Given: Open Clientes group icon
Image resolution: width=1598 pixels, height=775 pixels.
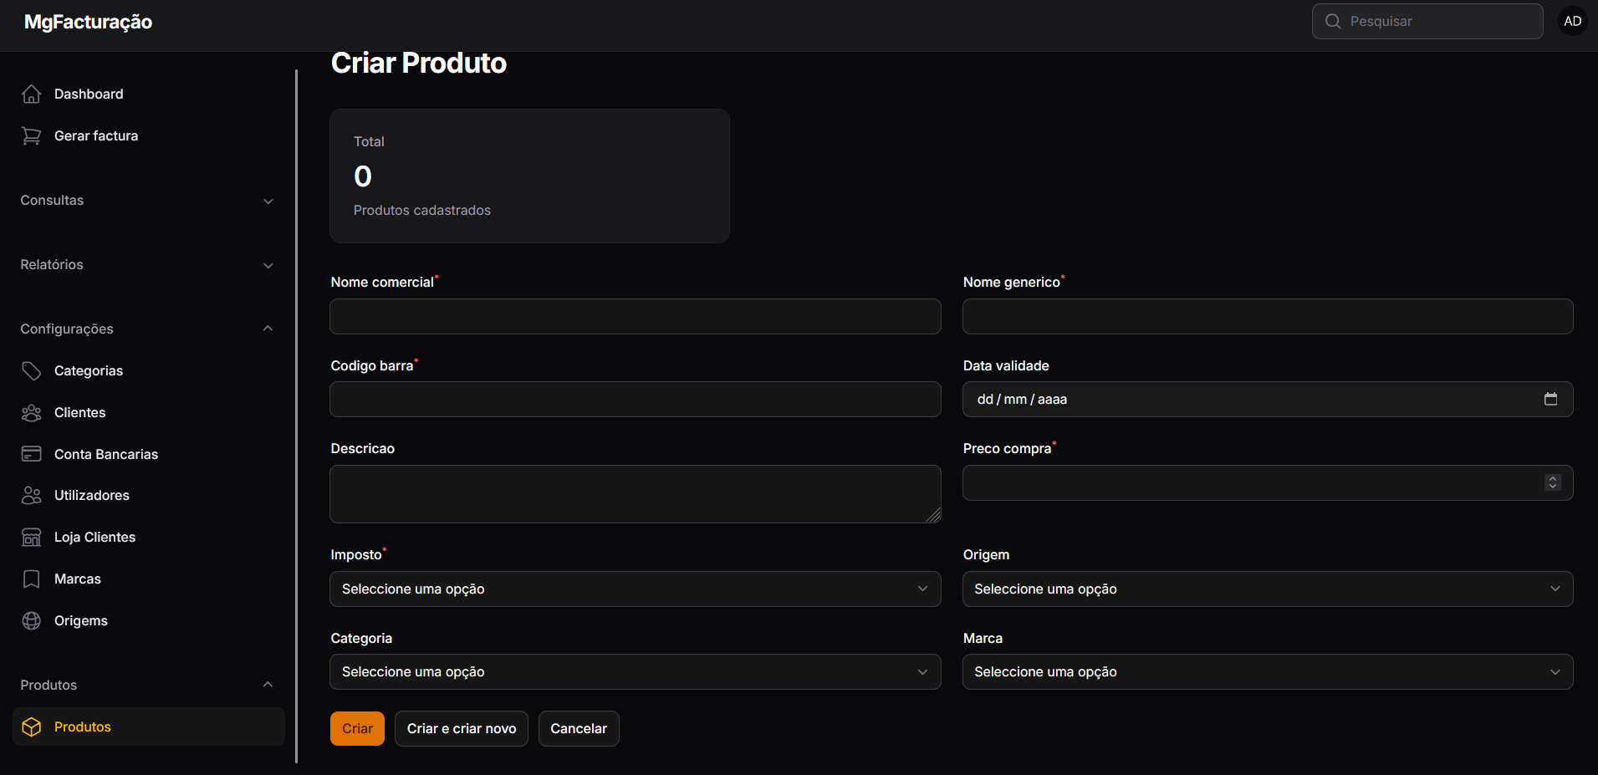Looking at the screenshot, I should click(31, 413).
